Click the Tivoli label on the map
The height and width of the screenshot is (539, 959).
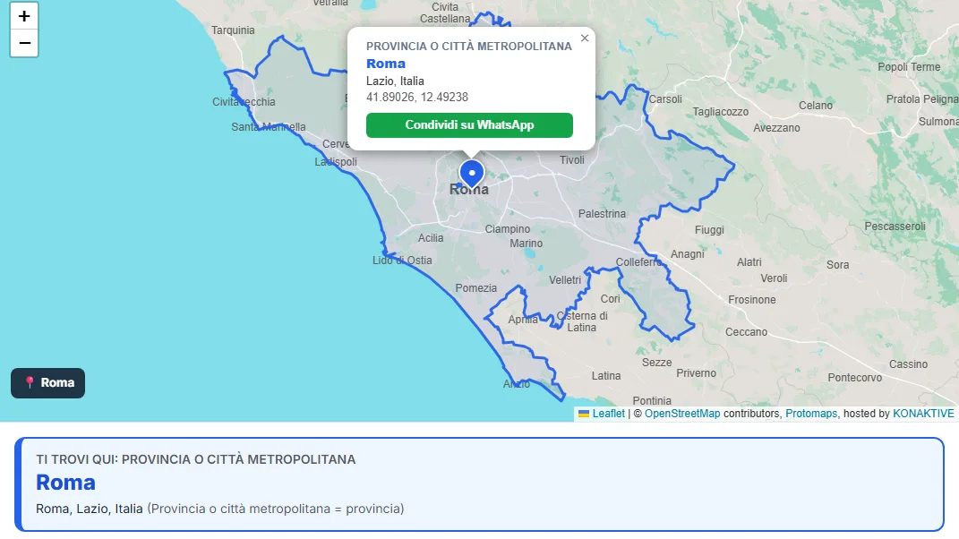(x=572, y=160)
